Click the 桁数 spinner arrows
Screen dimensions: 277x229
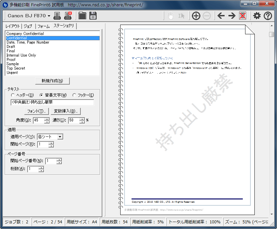41,169
